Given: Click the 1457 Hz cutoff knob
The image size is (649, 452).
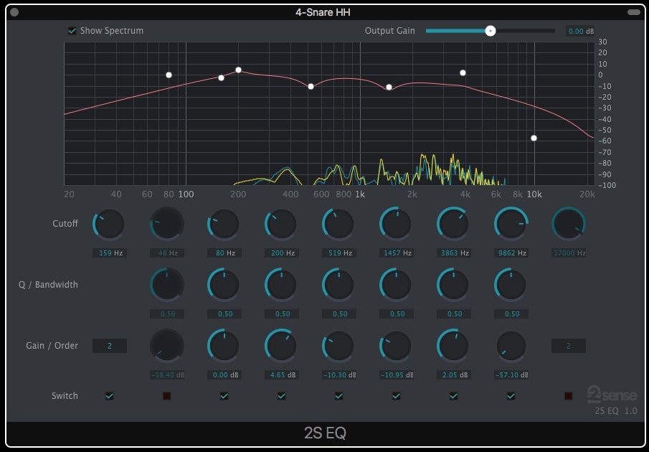Looking at the screenshot, I should tap(396, 223).
